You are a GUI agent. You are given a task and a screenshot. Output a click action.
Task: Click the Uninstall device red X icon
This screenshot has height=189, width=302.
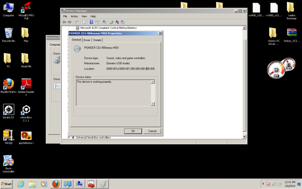click(x=117, y=22)
